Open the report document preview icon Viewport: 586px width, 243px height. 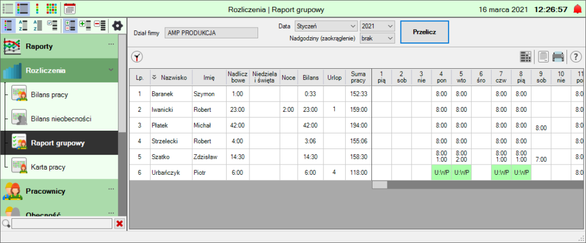pyautogui.click(x=544, y=57)
